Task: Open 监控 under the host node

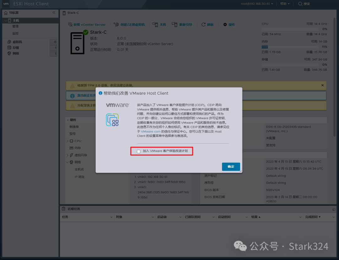Action: pos(15,33)
